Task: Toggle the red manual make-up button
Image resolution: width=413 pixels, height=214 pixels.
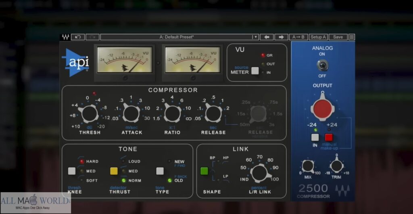Action: (329, 137)
